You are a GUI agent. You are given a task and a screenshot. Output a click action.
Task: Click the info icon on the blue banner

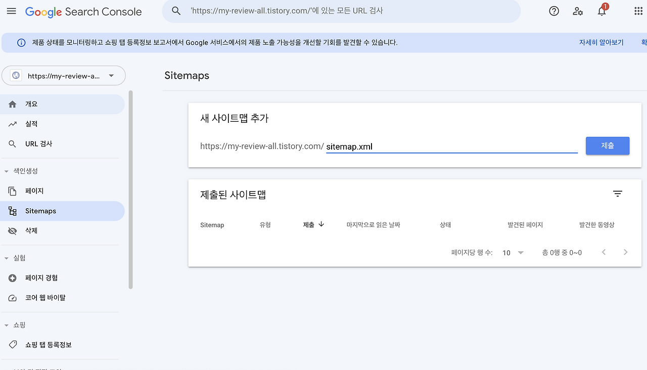(x=21, y=42)
